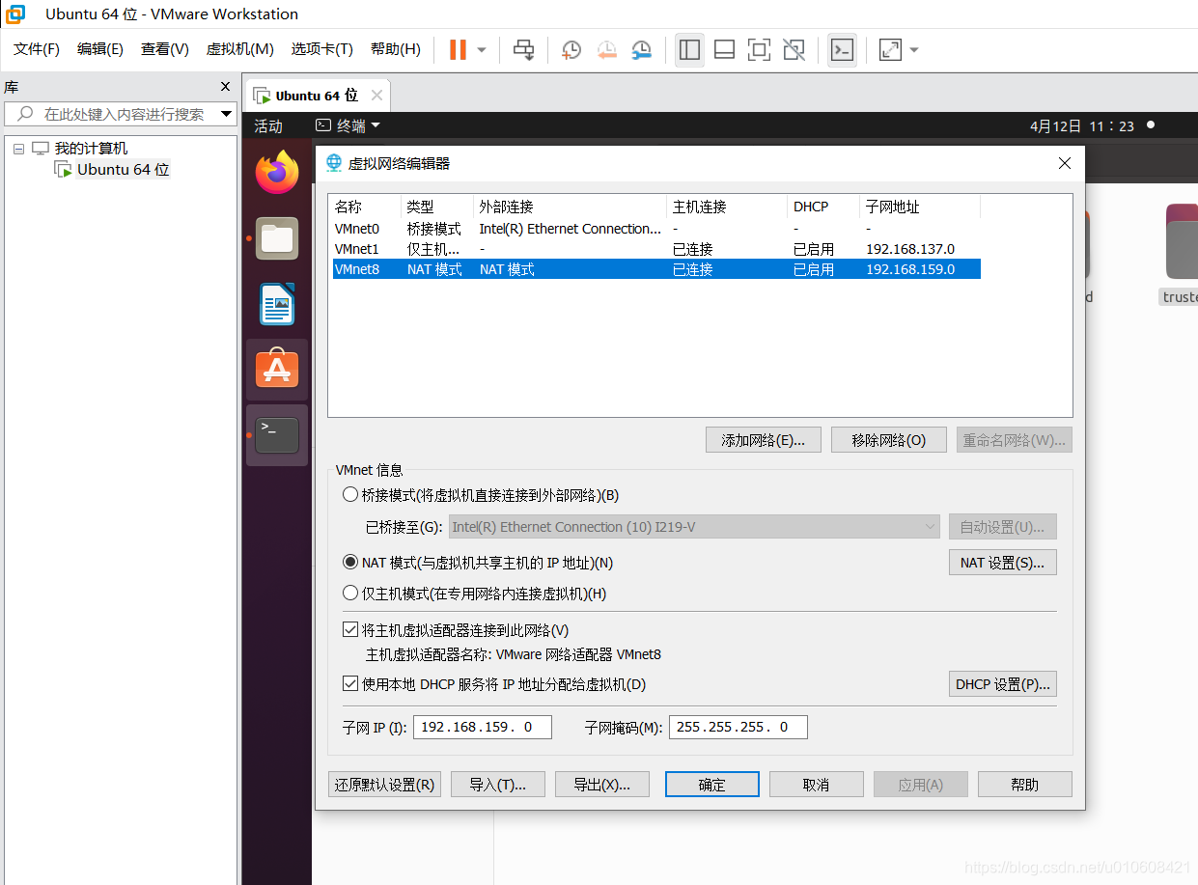This screenshot has width=1198, height=885.
Task: Confirm with the 确定 button
Action: pos(711,785)
